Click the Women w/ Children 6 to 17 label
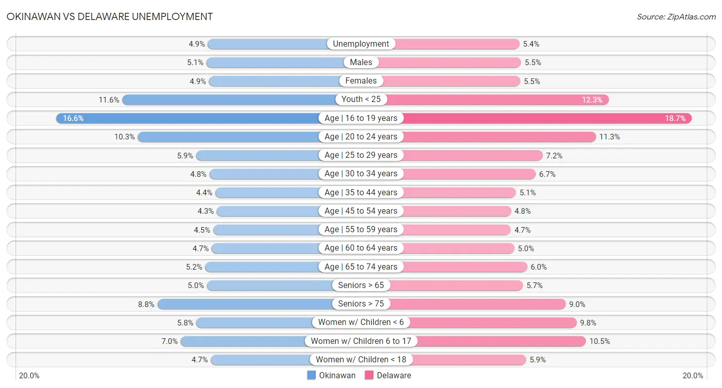The height and width of the screenshot is (388, 722). point(361,341)
